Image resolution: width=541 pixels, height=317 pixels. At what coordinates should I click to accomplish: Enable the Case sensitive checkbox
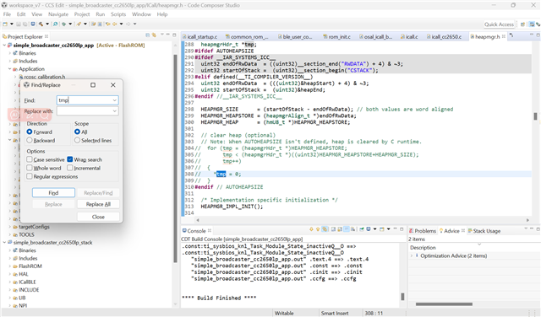pyautogui.click(x=30, y=159)
